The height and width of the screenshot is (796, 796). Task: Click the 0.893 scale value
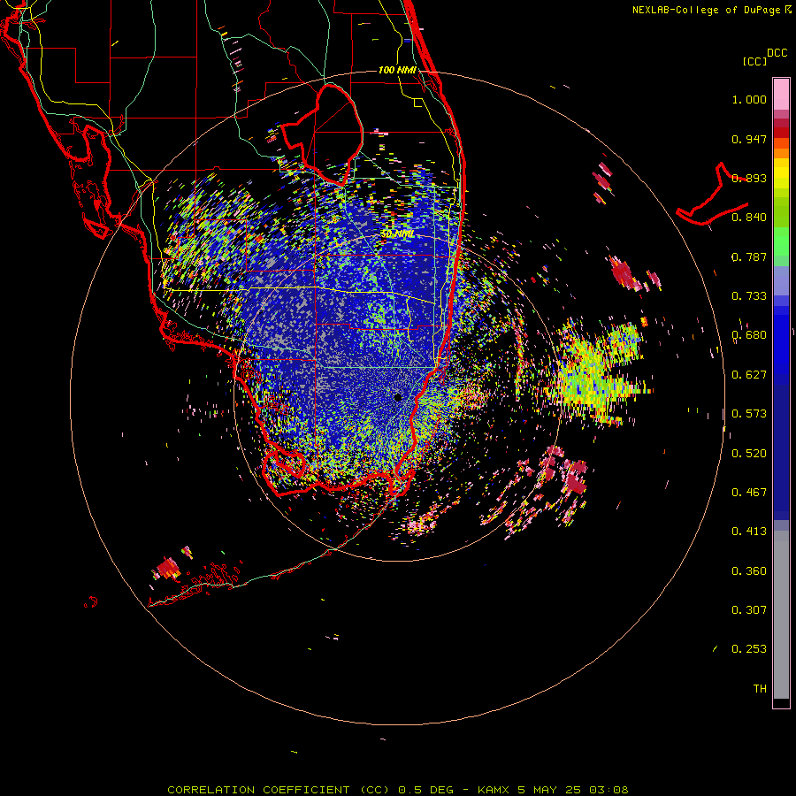(x=749, y=178)
